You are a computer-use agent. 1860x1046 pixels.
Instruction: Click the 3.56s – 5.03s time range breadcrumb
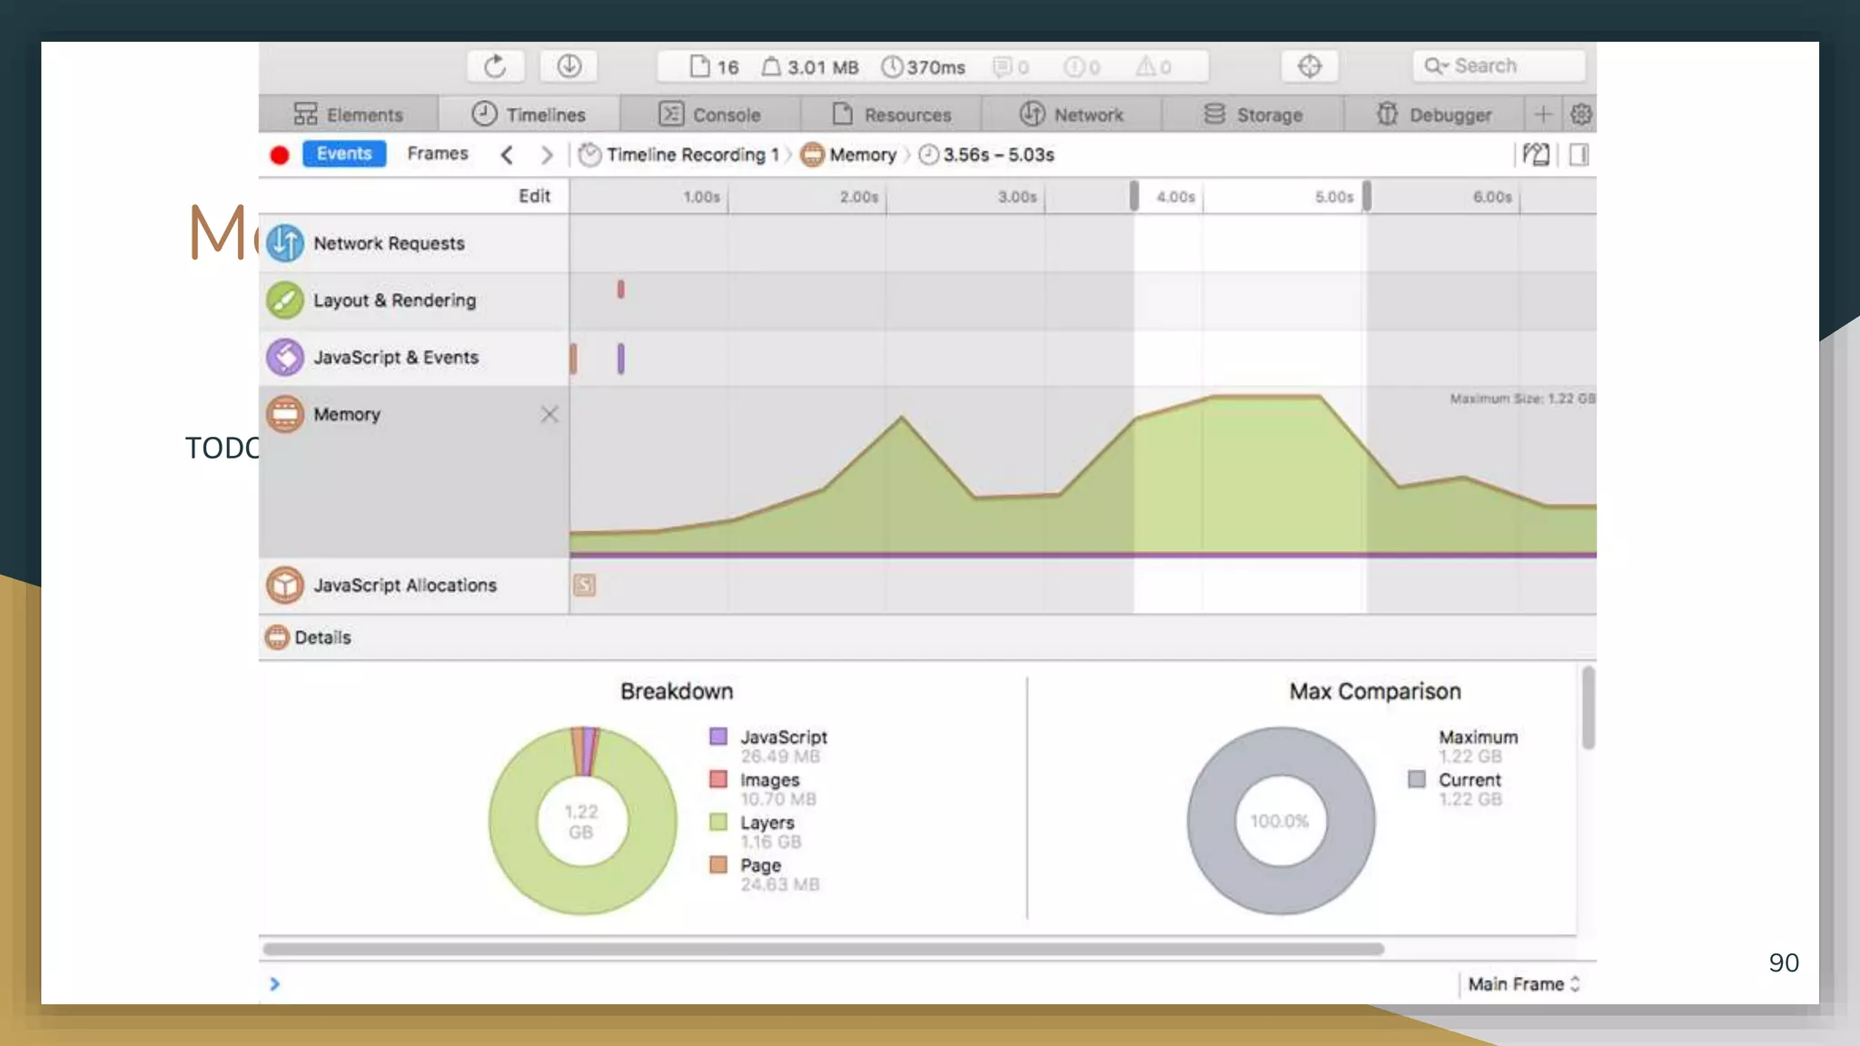(986, 155)
